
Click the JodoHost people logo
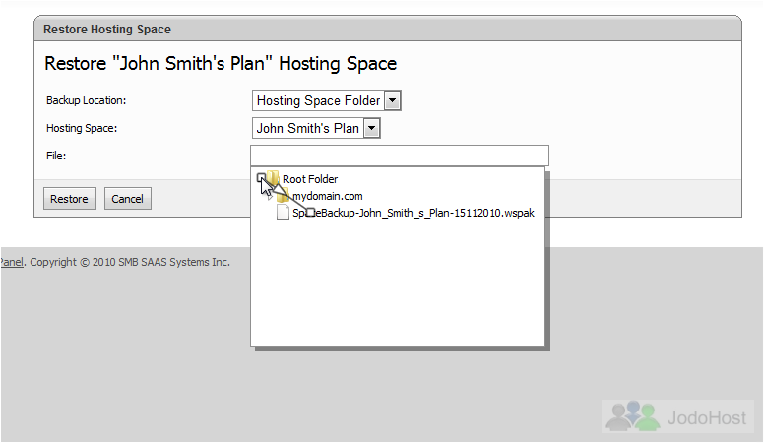(x=632, y=416)
